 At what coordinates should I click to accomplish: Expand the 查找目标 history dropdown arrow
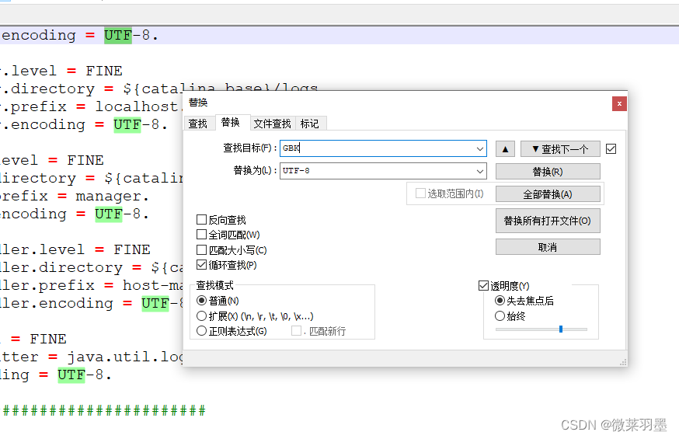click(x=480, y=149)
